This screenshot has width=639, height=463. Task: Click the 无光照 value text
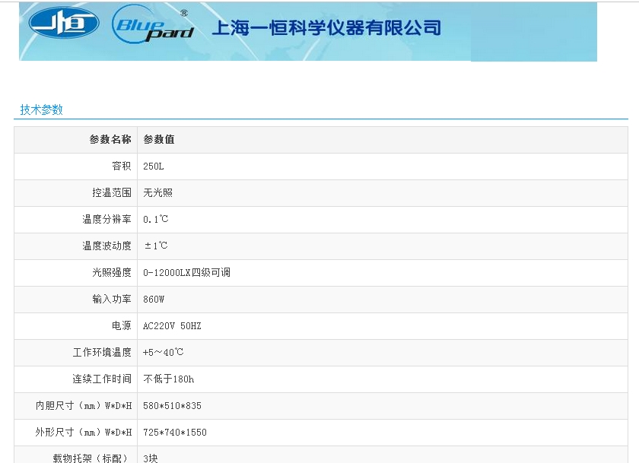click(x=158, y=193)
